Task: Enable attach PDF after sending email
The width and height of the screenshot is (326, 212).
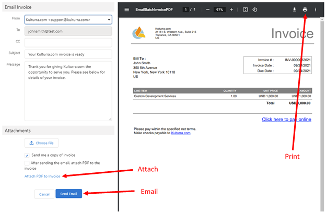Action: click(x=27, y=163)
